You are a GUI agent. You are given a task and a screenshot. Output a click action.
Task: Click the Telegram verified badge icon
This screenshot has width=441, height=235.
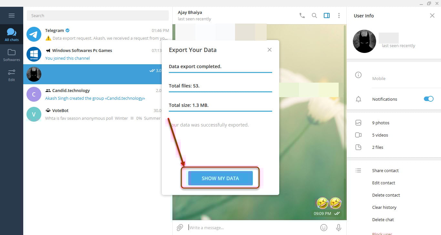67,30
